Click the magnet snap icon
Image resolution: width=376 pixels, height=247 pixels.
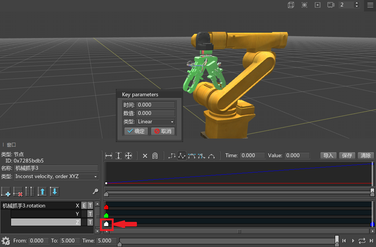pyautogui.click(x=155, y=156)
